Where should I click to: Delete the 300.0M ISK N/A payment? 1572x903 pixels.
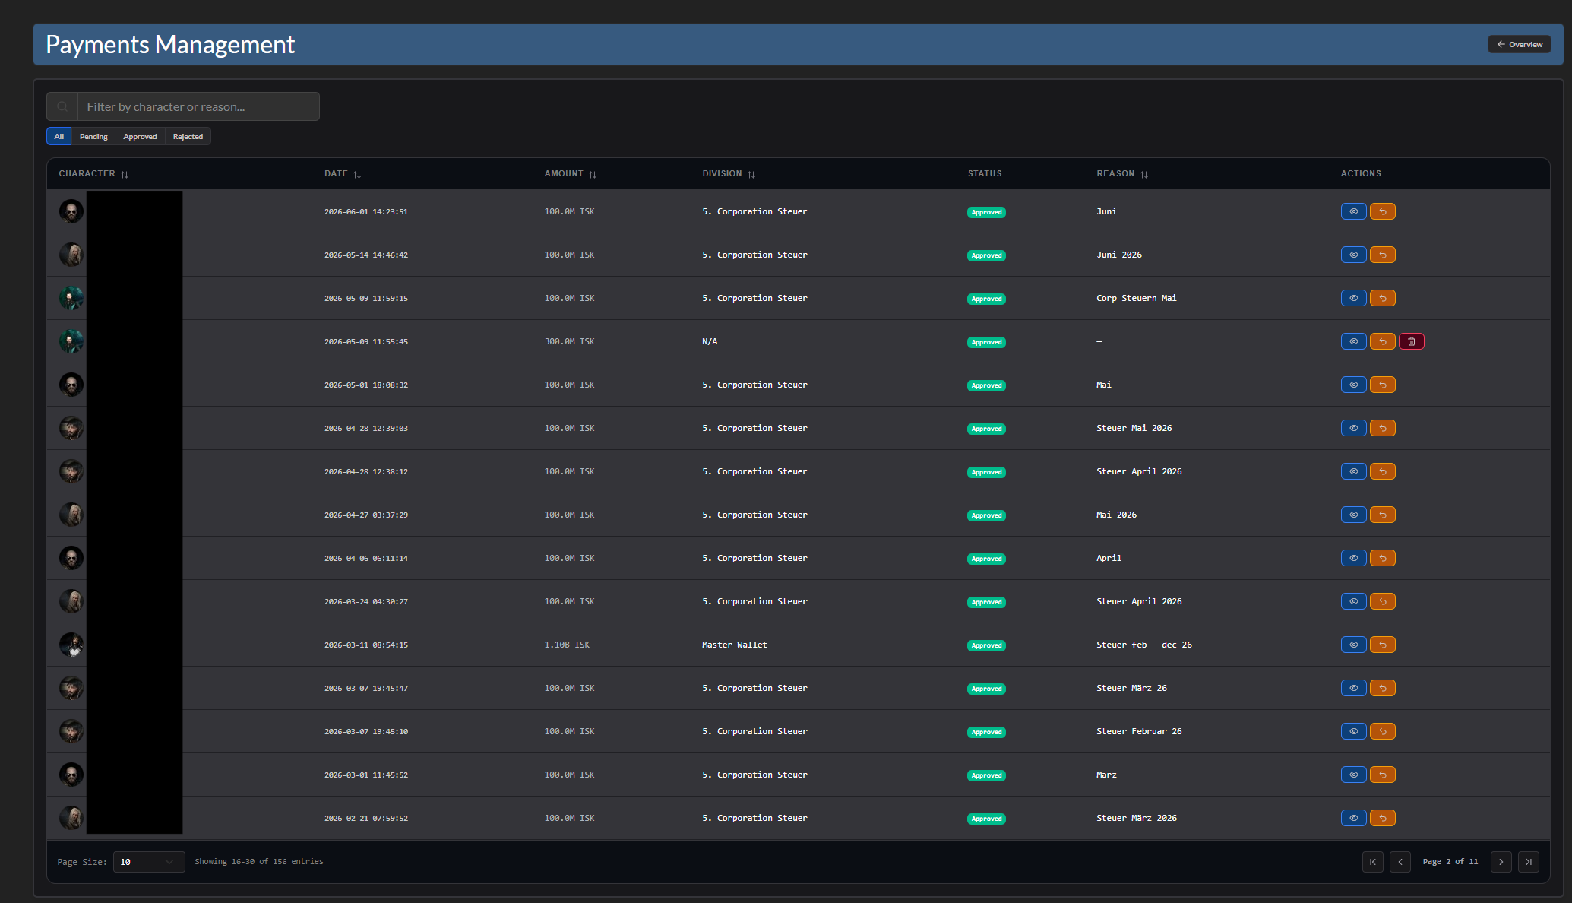(x=1411, y=341)
